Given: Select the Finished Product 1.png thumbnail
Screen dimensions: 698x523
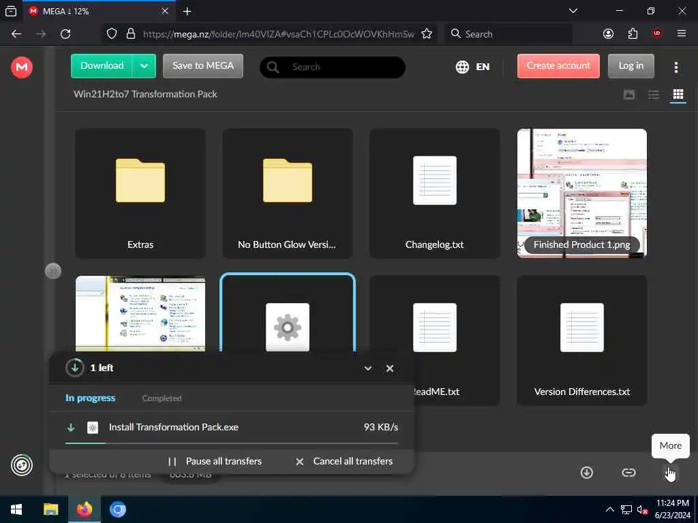Looking at the screenshot, I should 582,193.
